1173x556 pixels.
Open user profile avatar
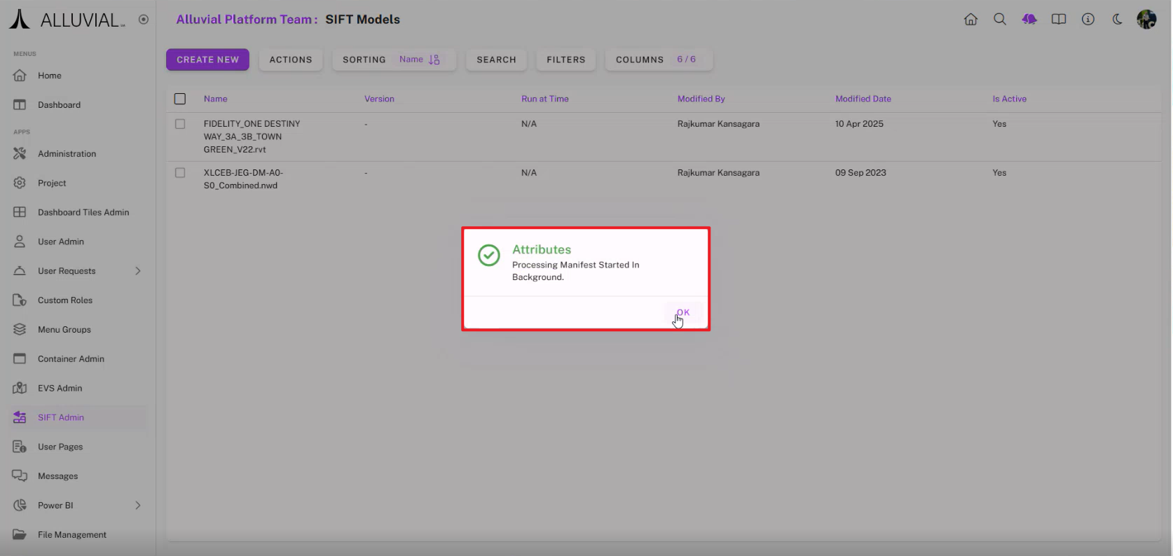point(1146,20)
